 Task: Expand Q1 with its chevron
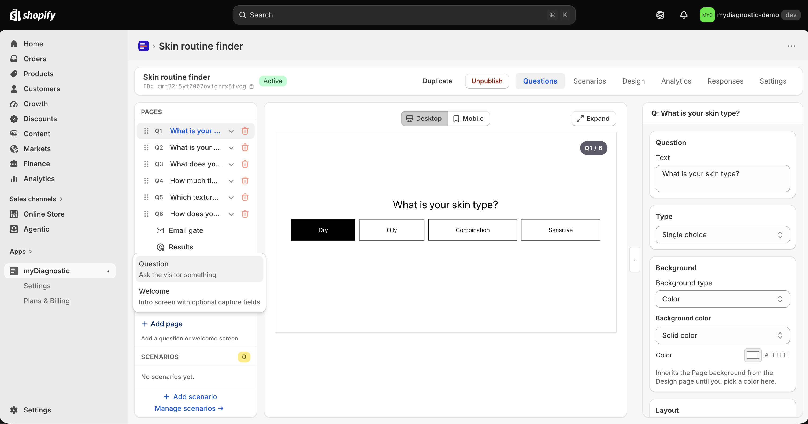click(x=231, y=131)
